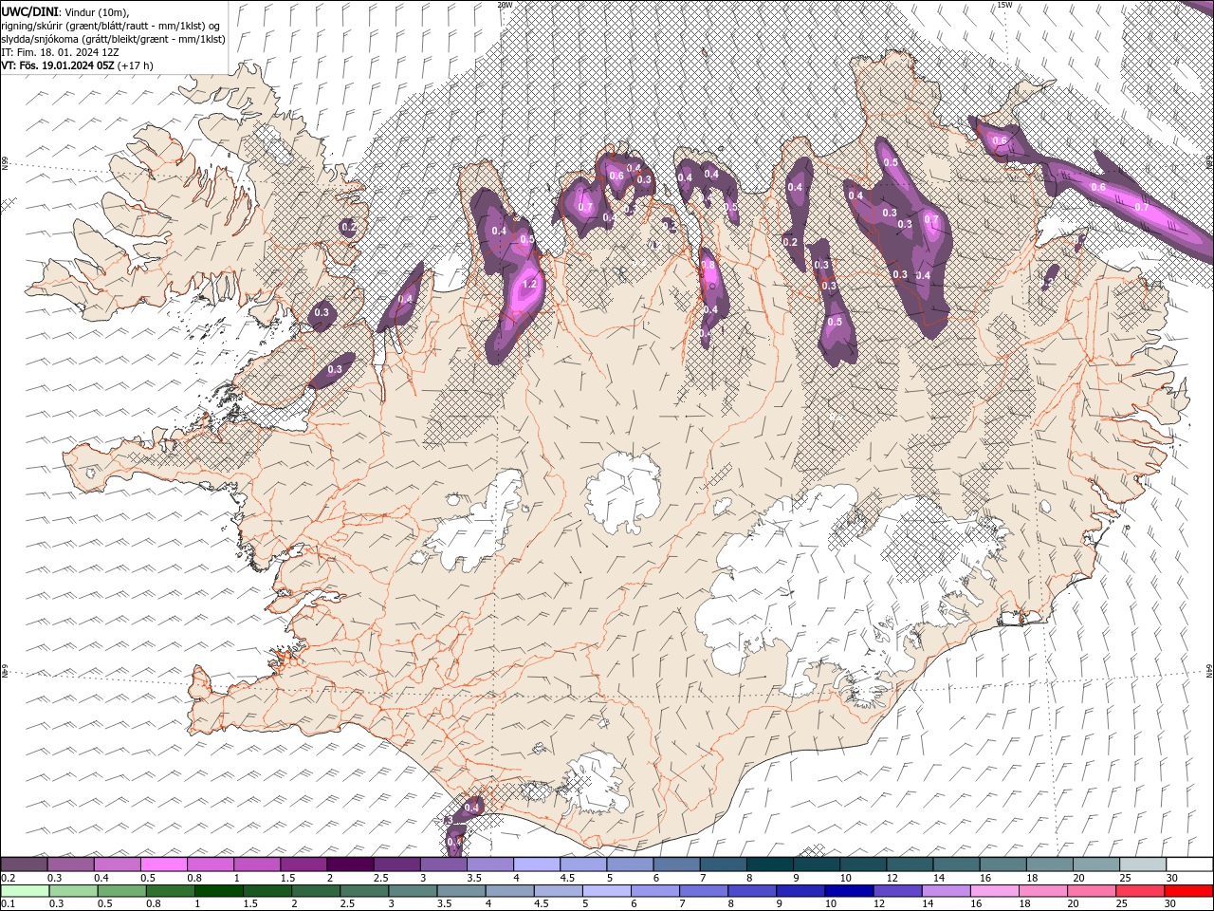Click the light green swatch between 0.1's 0.3 and 0.5 labels
Screen dimensions: 1214x911
(72, 891)
